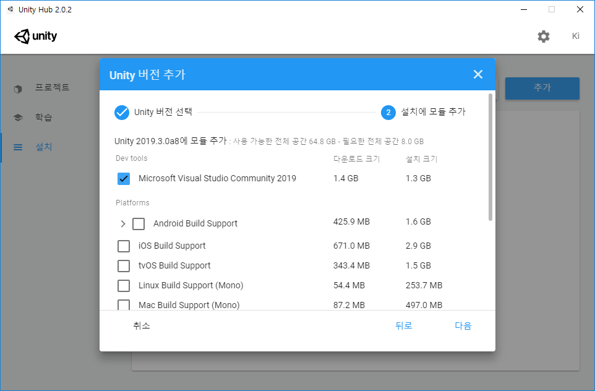Viewport: 595px width, 391px height.
Task: Click the 2.9 GB install size value
Action: [418, 246]
